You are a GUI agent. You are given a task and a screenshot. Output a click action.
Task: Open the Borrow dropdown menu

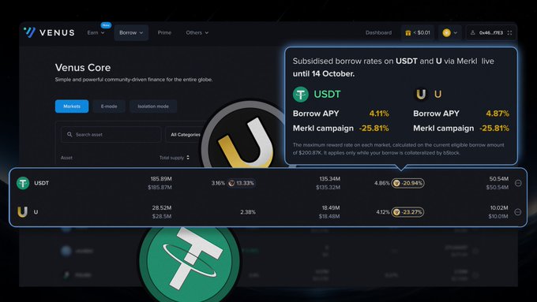[131, 32]
